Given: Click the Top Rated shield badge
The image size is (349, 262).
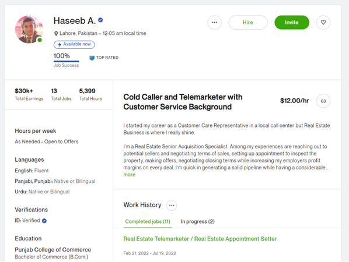Looking at the screenshot, I should pos(92,58).
